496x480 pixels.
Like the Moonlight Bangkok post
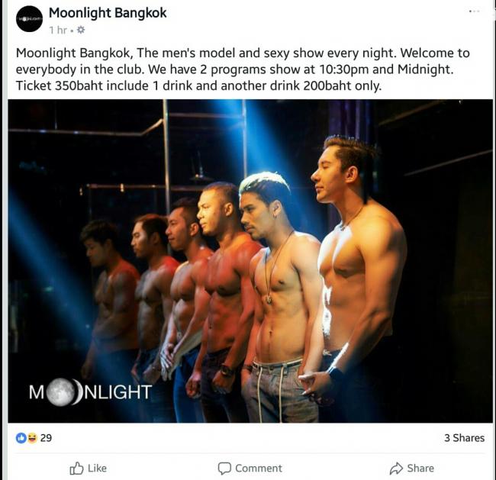(x=89, y=469)
